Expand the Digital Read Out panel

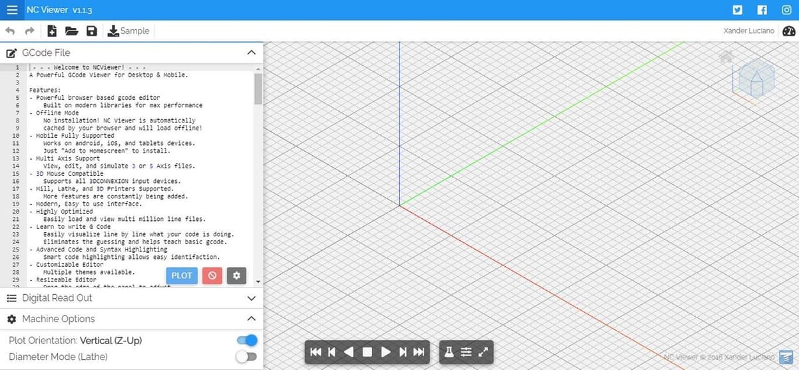251,299
